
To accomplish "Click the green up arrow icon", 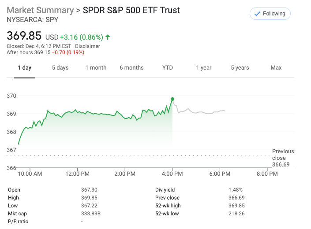I will click(x=108, y=37).
